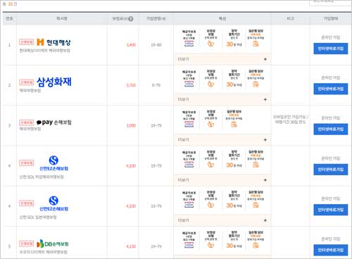Image resolution: width=352 pixels, height=259 pixels.
Task: Click 인터넷바로가입 button for pay 손해보험
Action: coord(331,129)
